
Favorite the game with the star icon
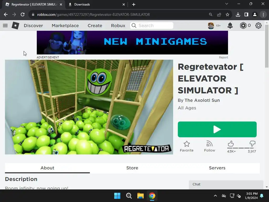point(187,144)
